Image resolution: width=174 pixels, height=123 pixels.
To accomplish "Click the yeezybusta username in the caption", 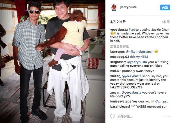I will tap(119, 30).
